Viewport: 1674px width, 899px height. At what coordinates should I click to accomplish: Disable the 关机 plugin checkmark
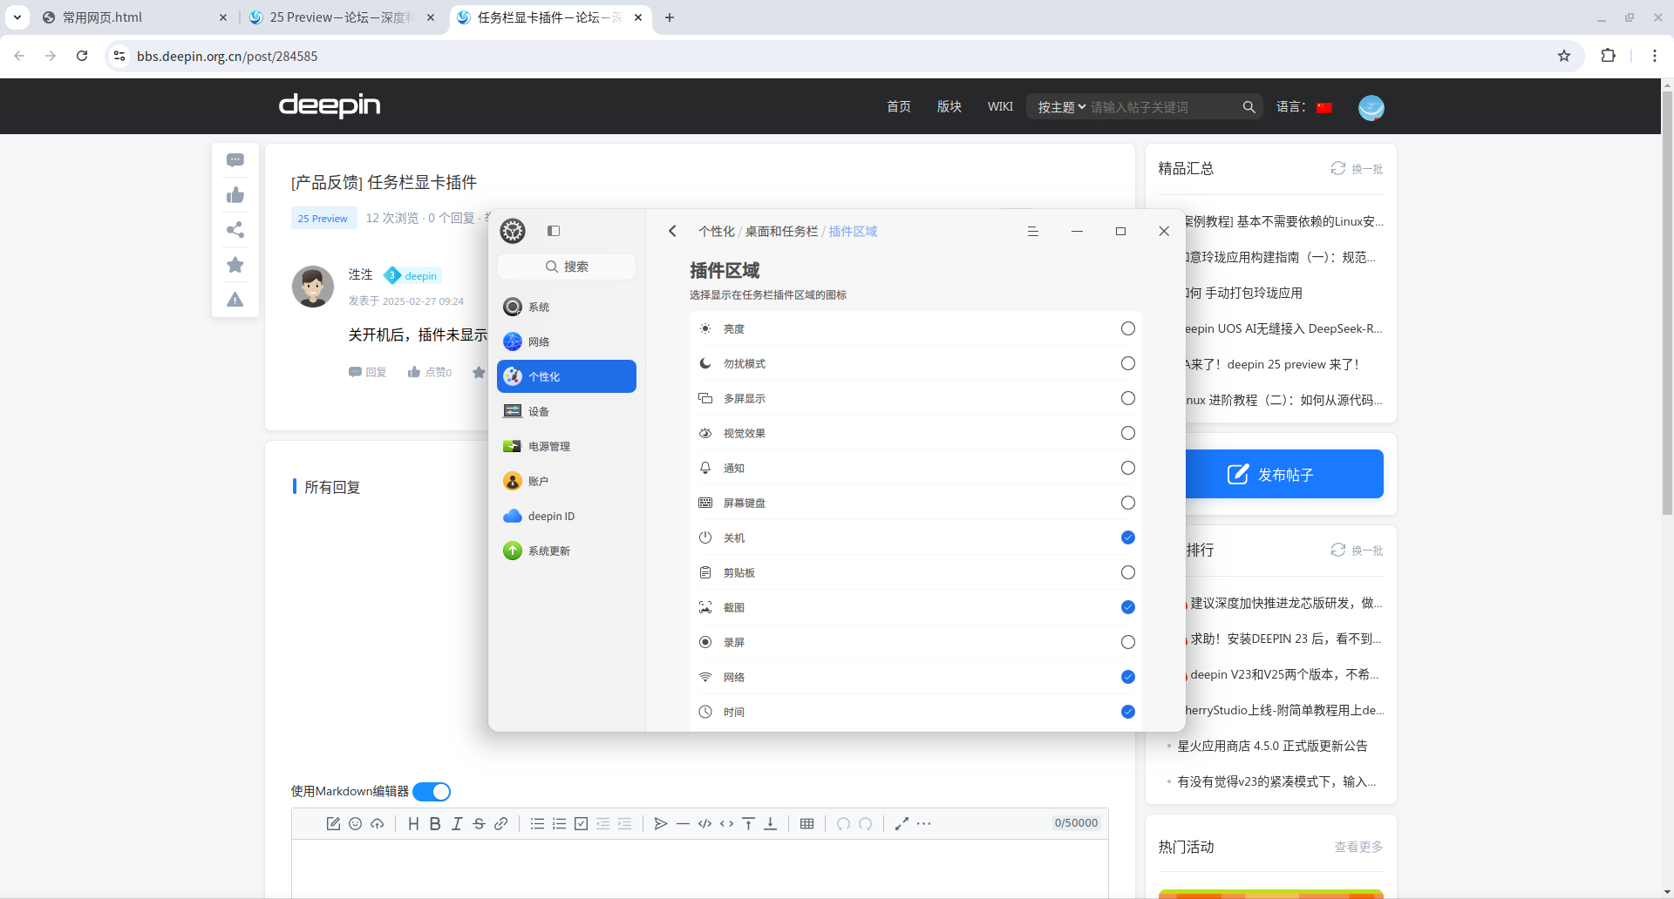coord(1128,537)
